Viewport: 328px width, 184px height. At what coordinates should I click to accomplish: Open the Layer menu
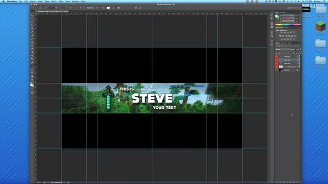40,1
